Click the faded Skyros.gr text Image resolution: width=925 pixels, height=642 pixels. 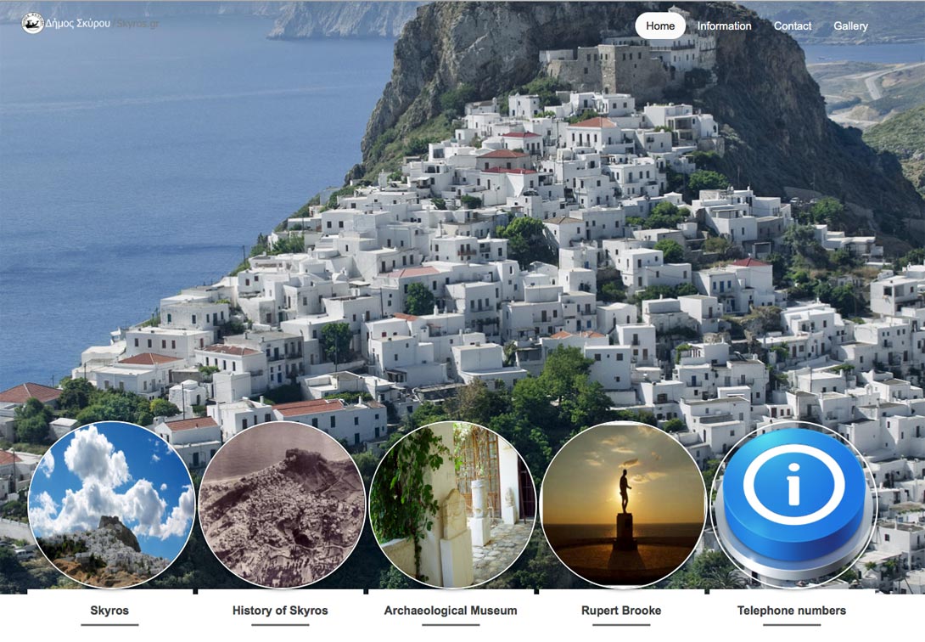137,24
